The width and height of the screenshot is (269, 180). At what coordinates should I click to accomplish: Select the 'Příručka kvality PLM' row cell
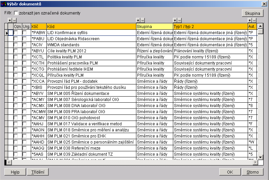(91, 75)
